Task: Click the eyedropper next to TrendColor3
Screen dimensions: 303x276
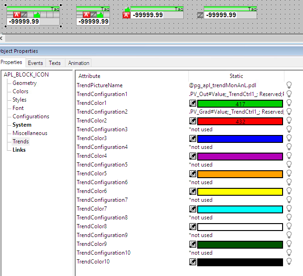Action: [193, 139]
